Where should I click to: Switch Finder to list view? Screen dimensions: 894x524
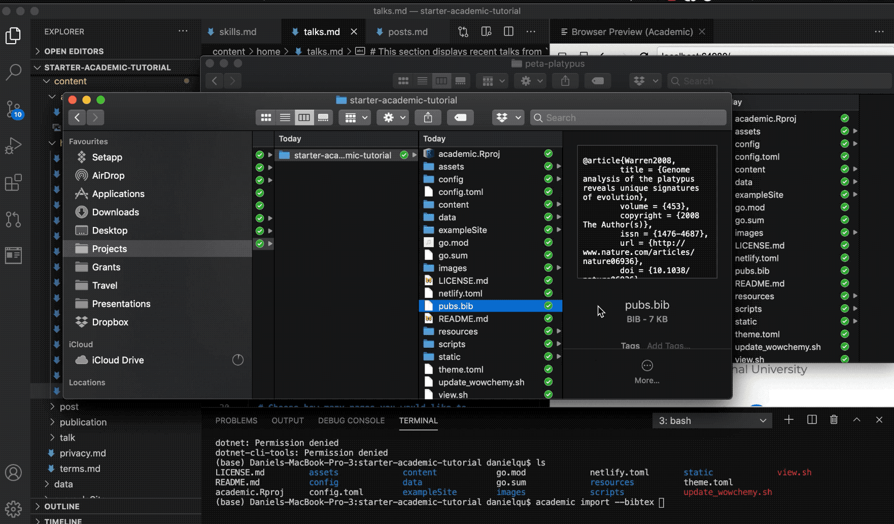[285, 118]
